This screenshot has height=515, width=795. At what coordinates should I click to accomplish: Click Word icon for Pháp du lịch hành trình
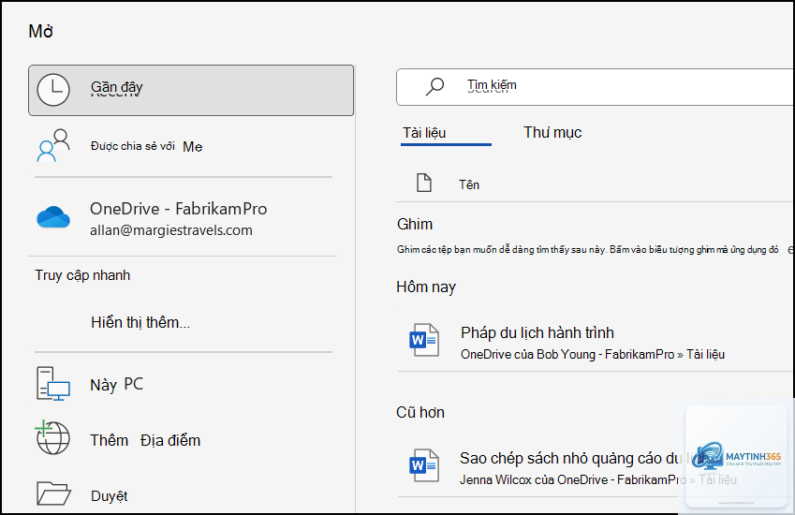point(424,340)
